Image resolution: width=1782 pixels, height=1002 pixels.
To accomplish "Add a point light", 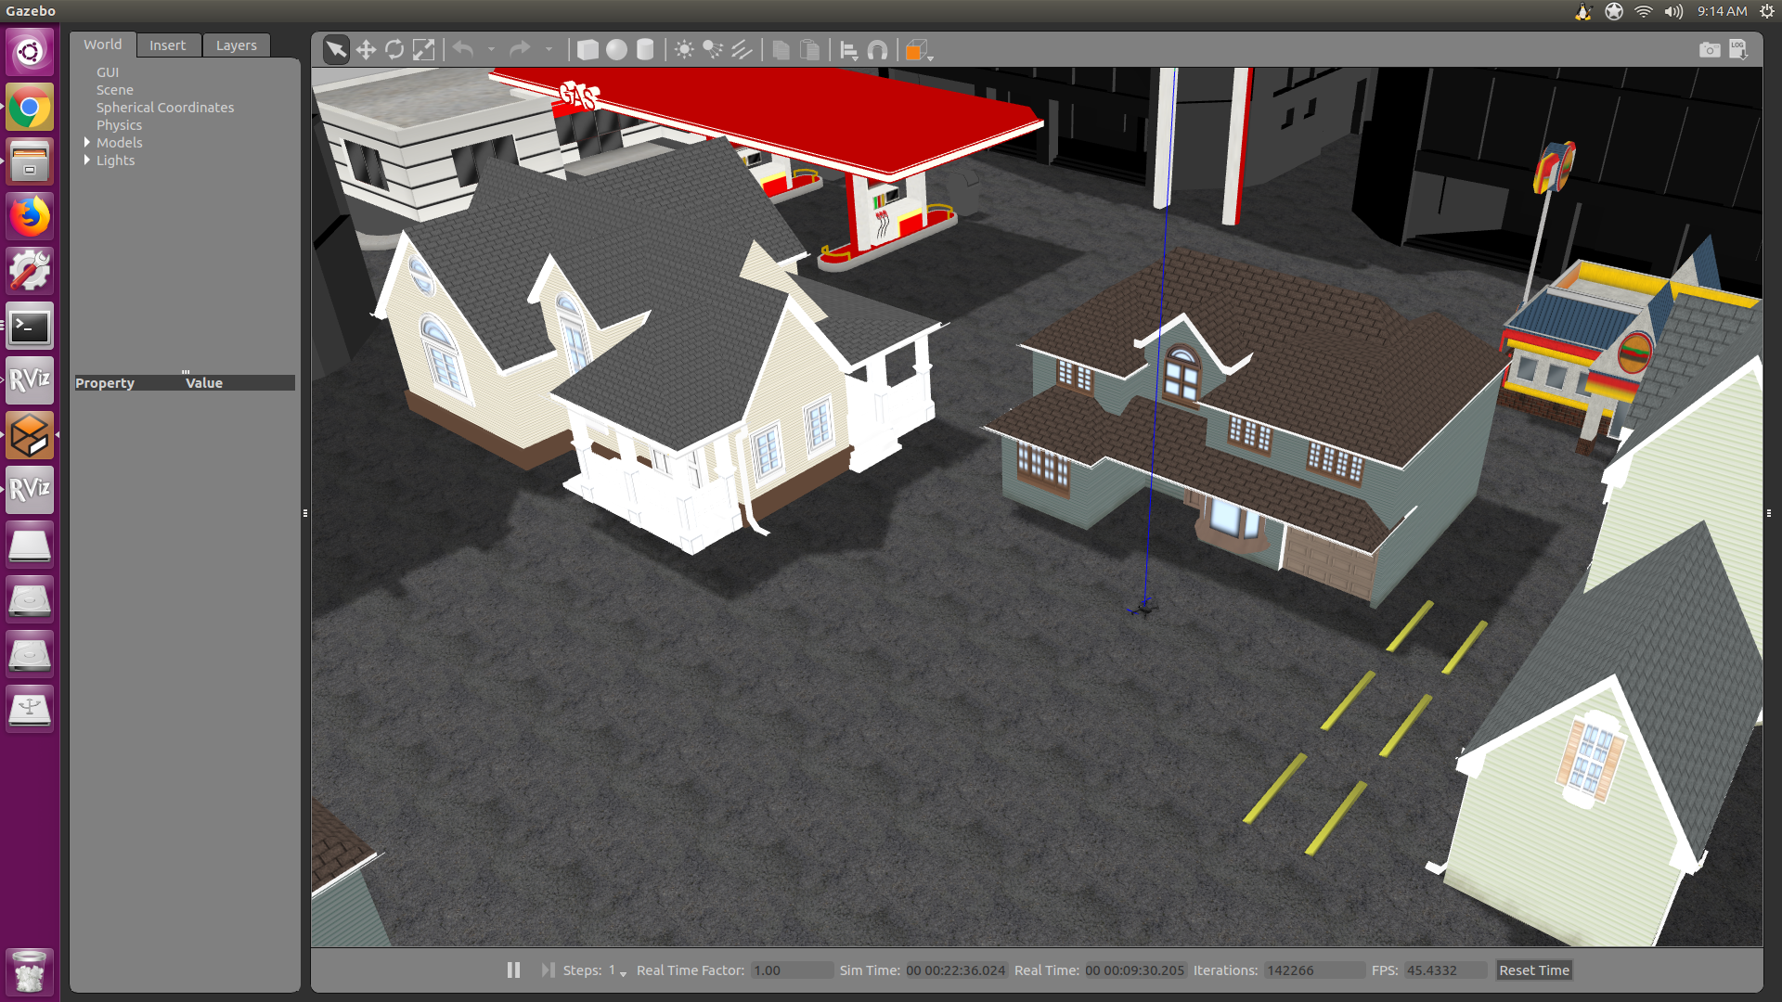I will point(684,50).
